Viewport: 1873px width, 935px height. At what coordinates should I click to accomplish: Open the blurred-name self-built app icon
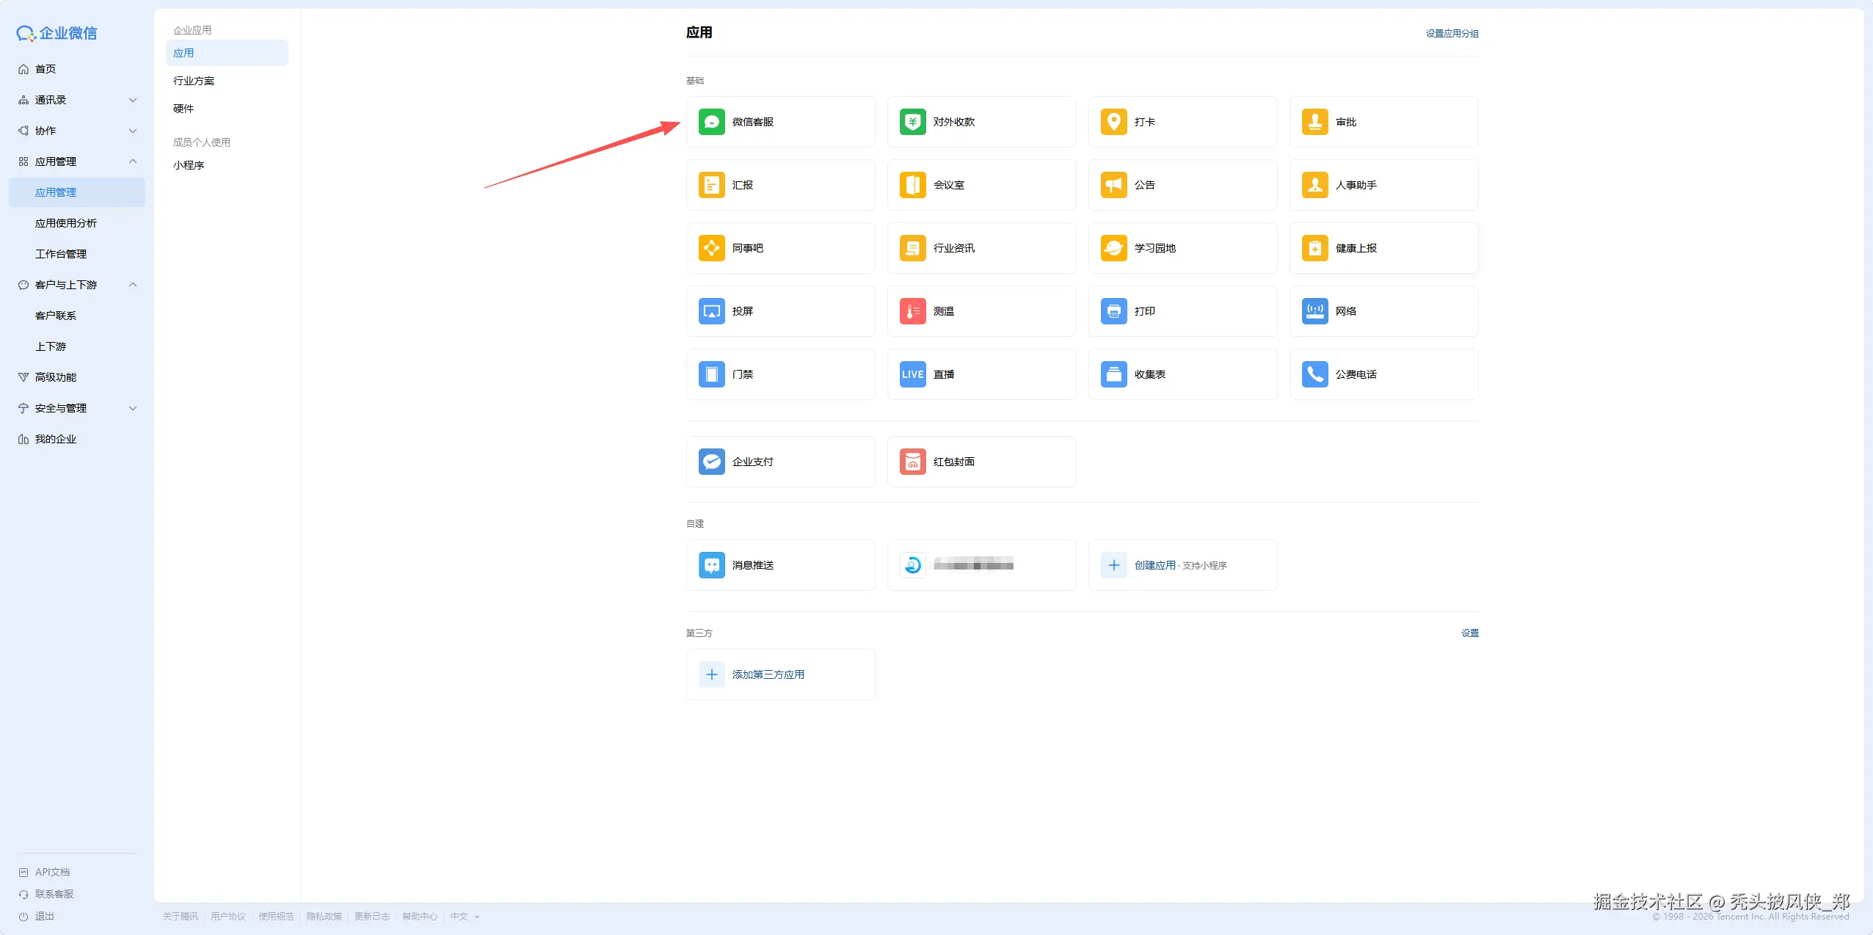pyautogui.click(x=912, y=565)
